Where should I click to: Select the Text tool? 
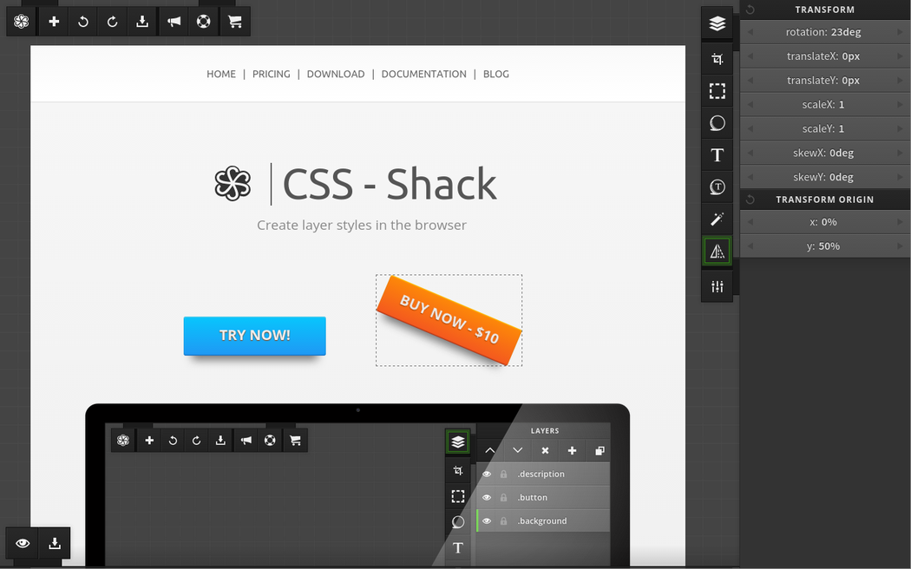point(717,155)
